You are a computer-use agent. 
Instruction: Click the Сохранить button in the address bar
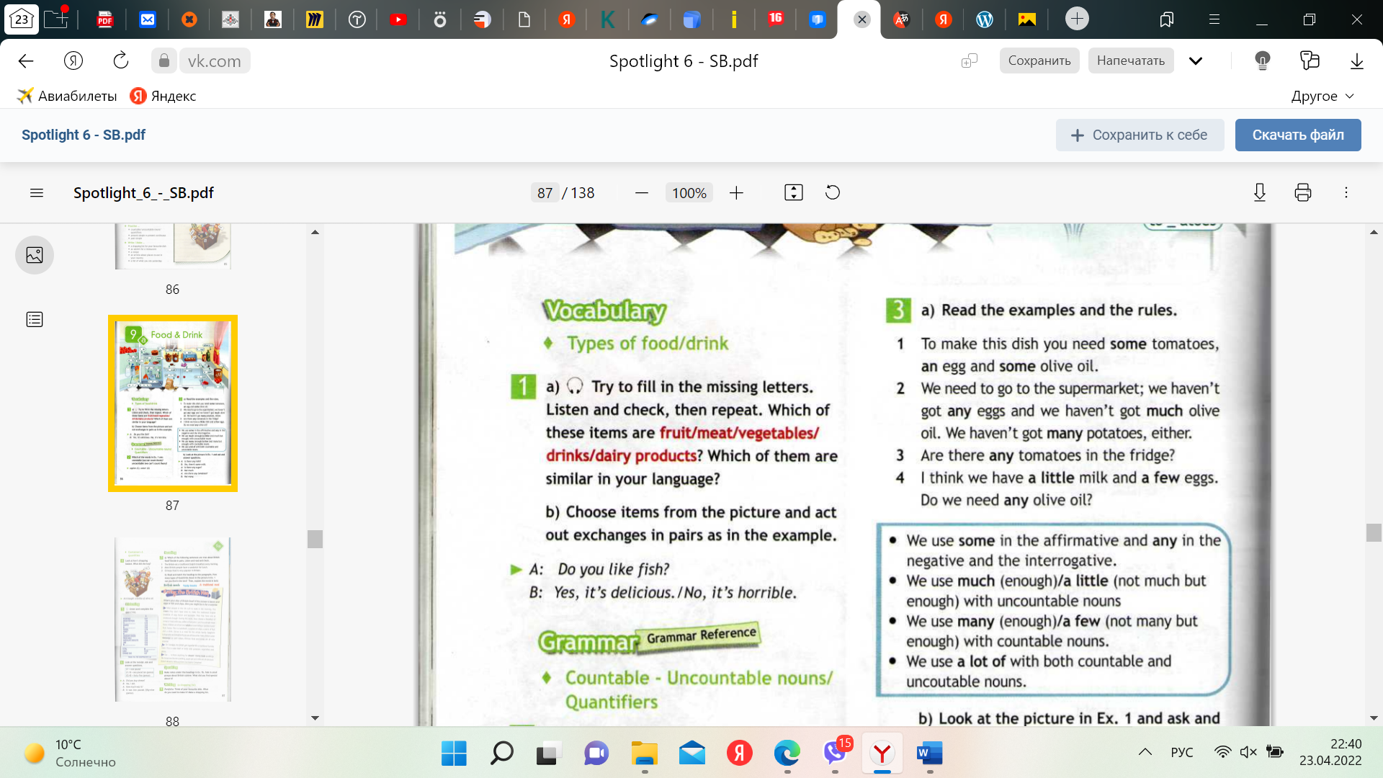[1039, 61]
